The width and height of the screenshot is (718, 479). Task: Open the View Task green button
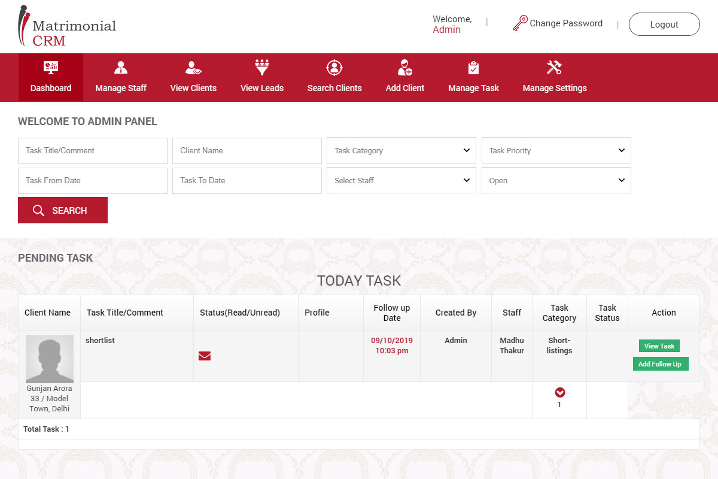click(659, 345)
